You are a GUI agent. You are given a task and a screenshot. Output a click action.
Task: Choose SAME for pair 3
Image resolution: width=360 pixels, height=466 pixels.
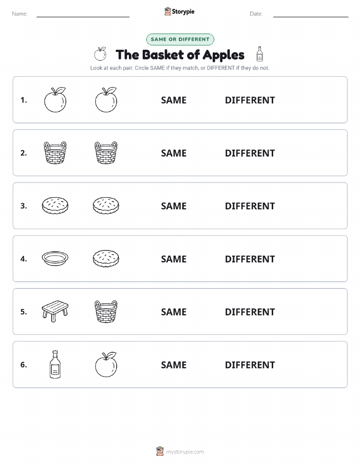(174, 206)
